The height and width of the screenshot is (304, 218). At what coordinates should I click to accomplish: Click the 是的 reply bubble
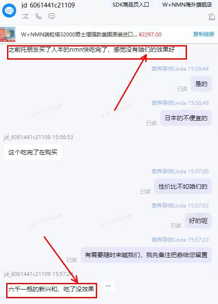pyautogui.click(x=201, y=84)
